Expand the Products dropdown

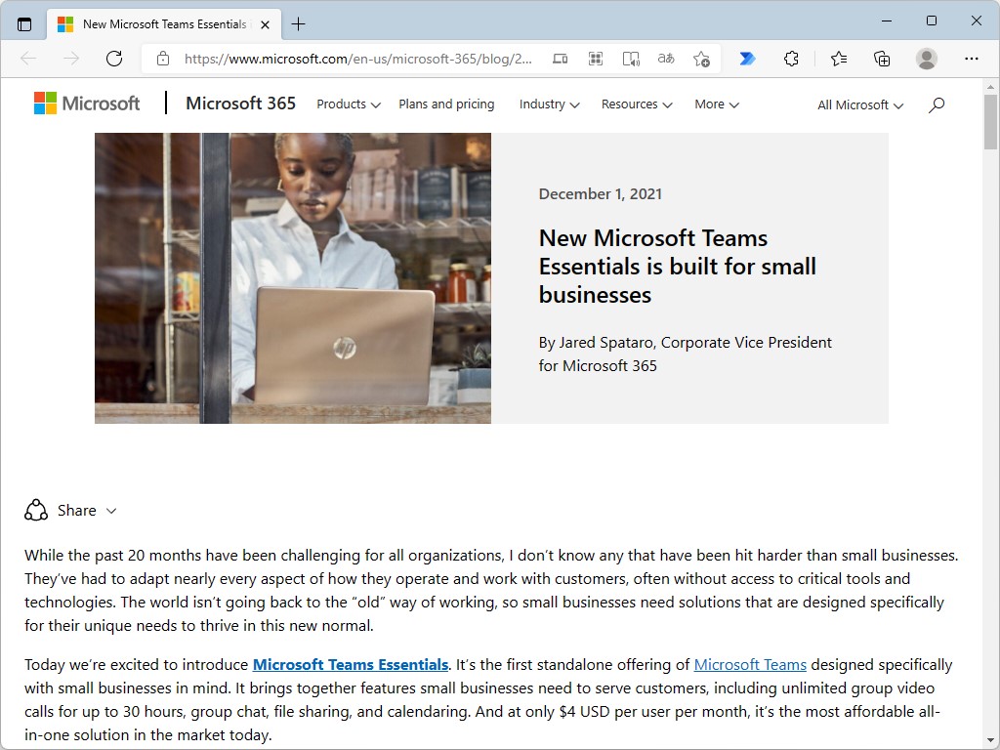(x=348, y=104)
